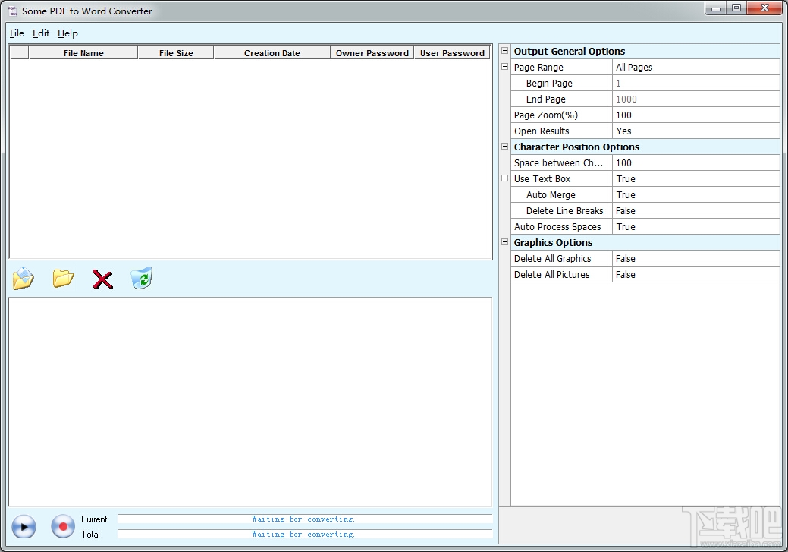Select the Auto Merge property label
This screenshot has height=552, width=788.
551,195
